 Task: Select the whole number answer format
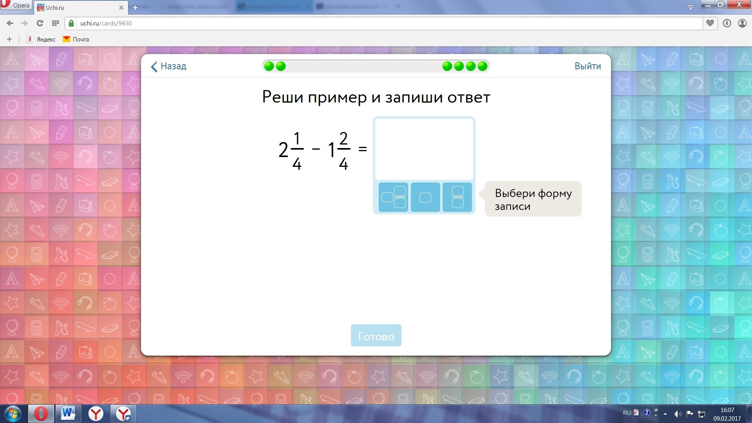click(x=425, y=197)
